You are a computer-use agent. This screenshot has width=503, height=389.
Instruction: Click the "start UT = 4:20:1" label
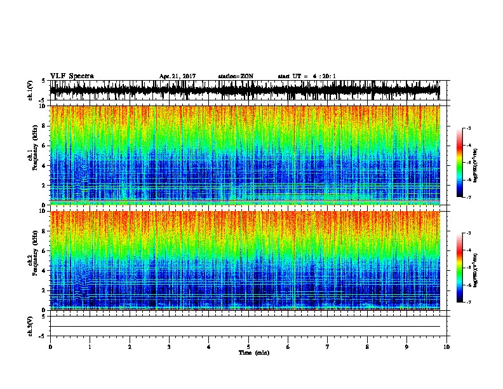[307, 76]
